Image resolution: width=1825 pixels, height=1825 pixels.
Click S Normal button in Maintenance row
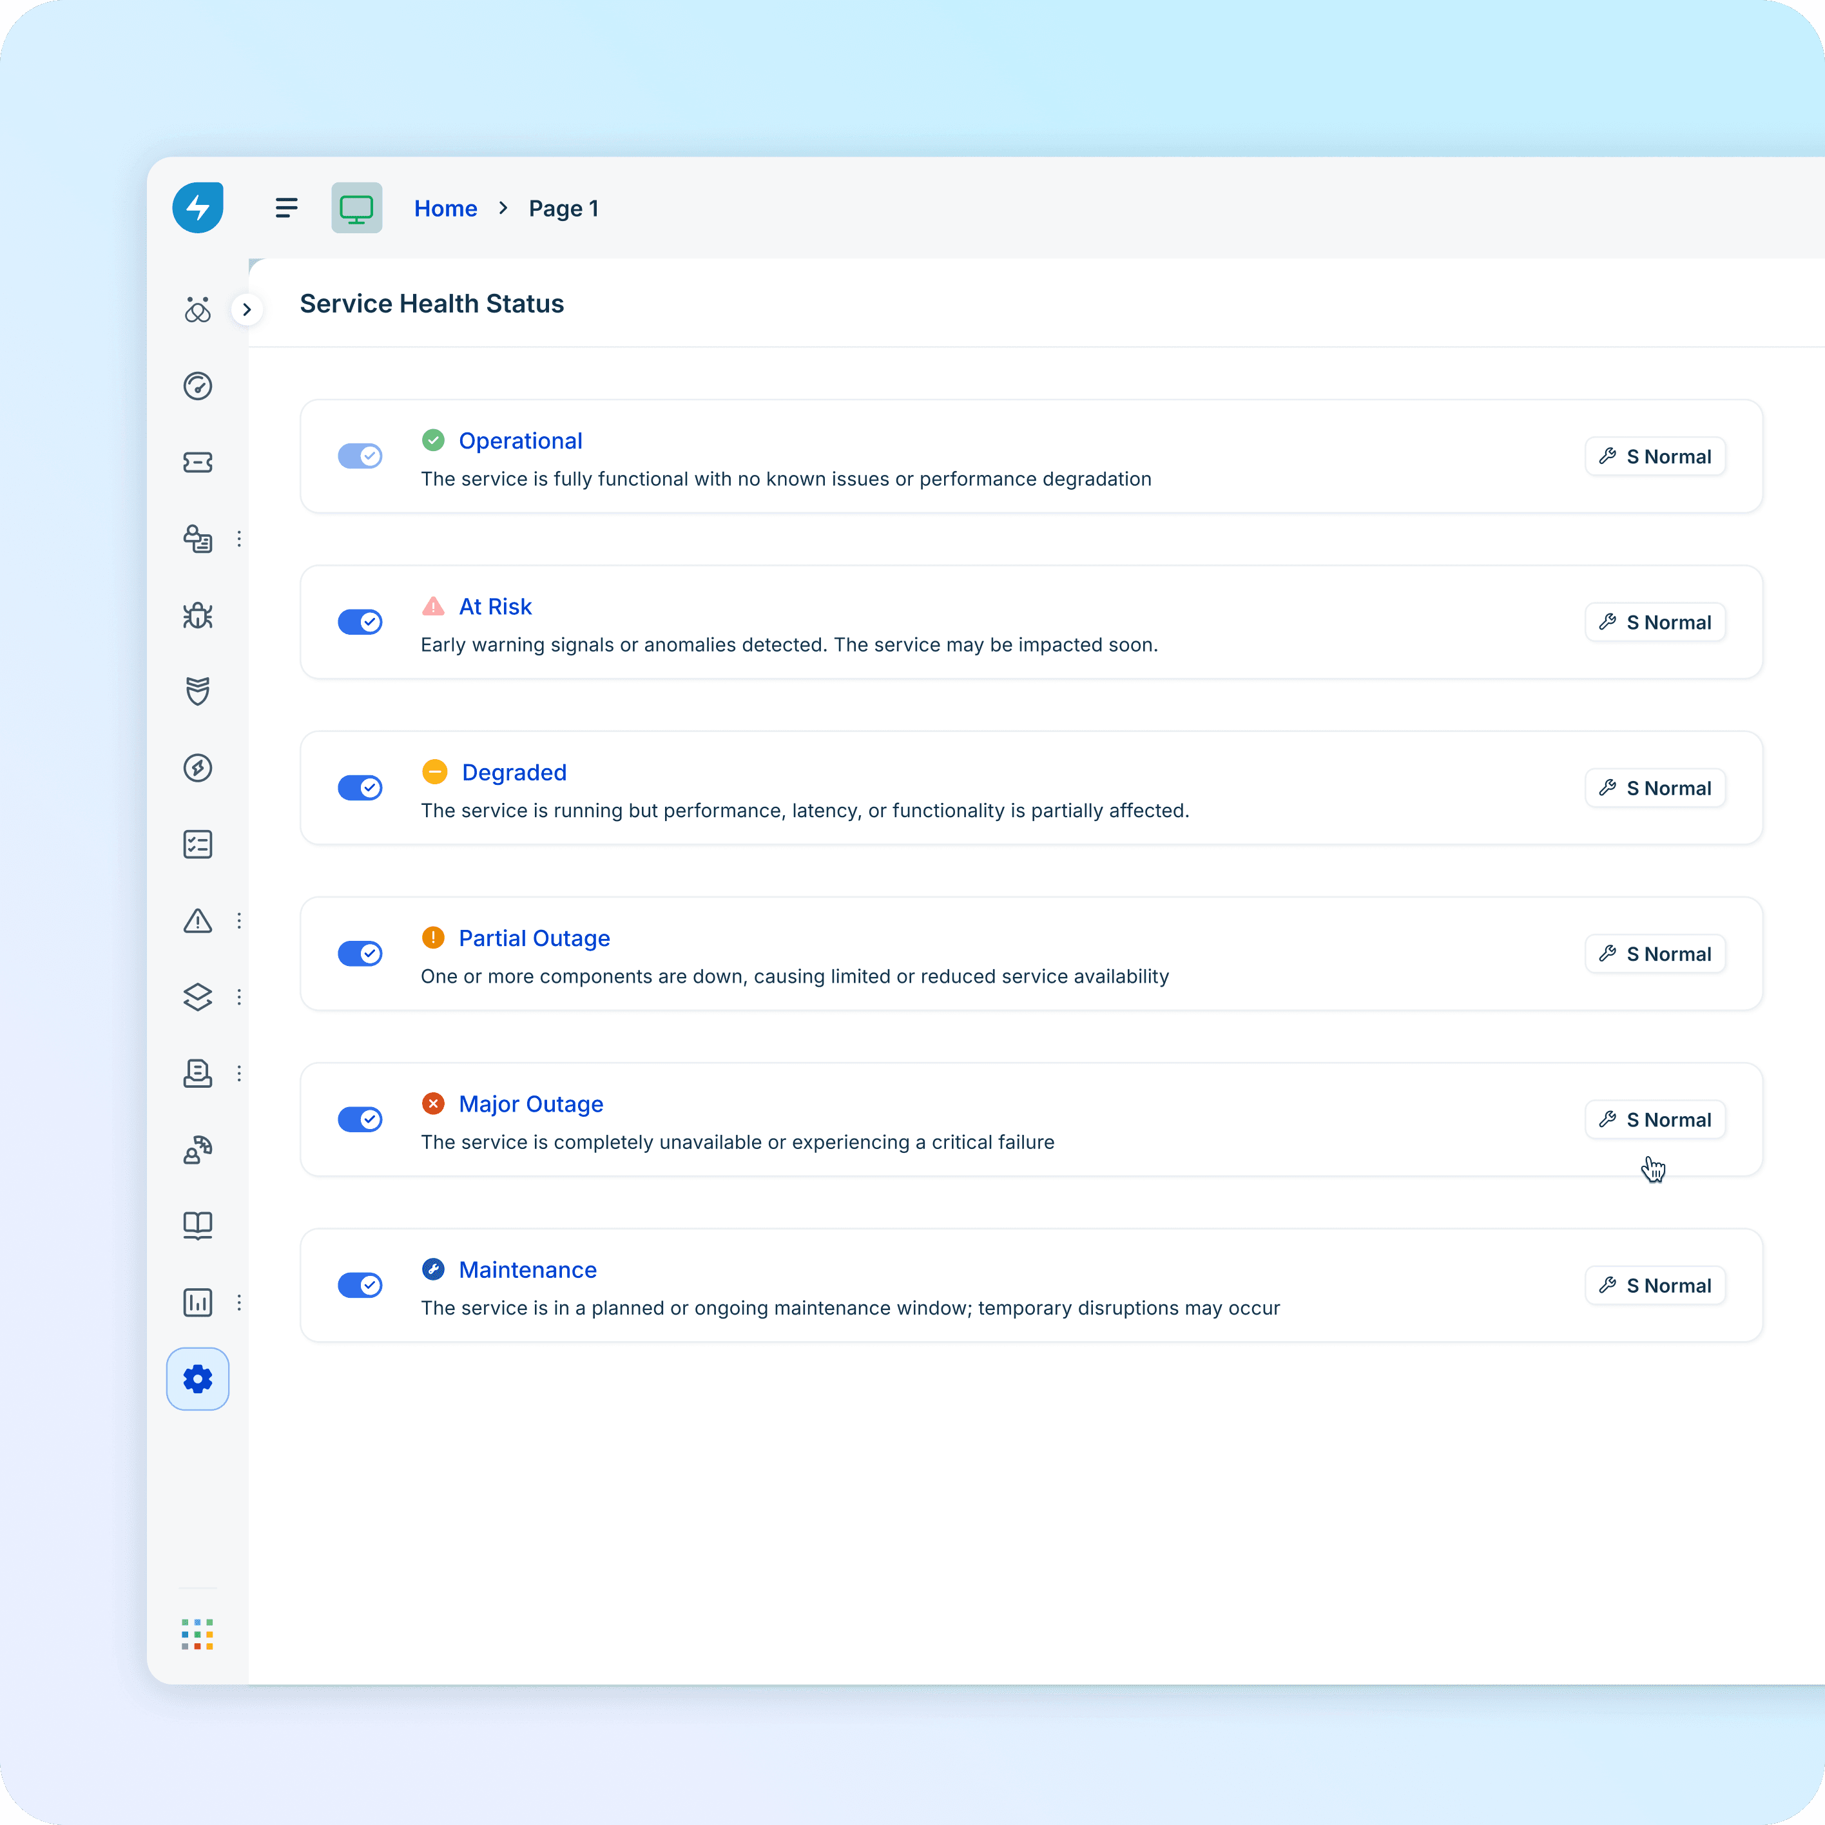pos(1655,1286)
